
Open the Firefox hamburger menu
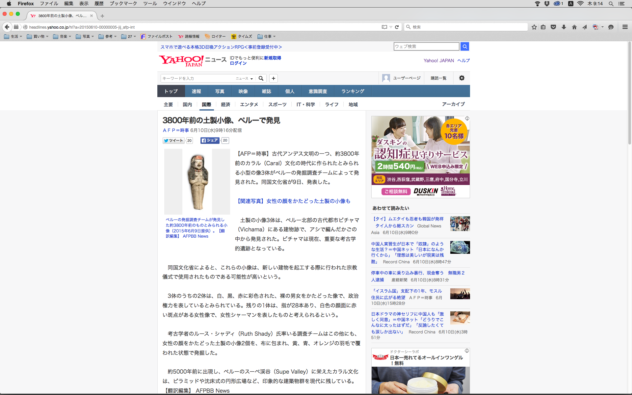(625, 27)
